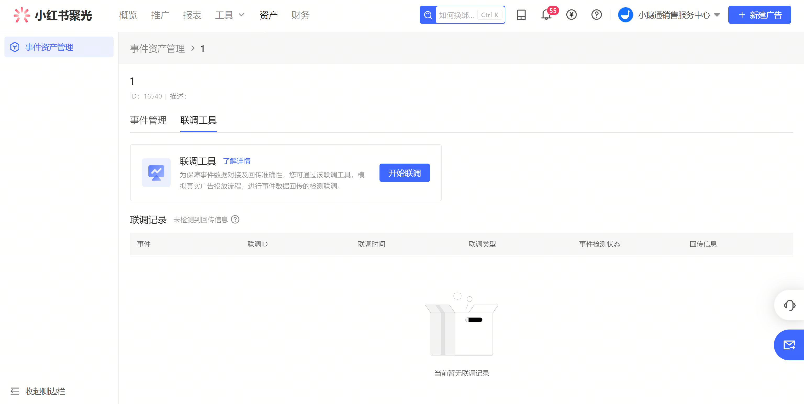
Task: Click help icon beside 未检测到回传信息
Action: pyautogui.click(x=235, y=220)
